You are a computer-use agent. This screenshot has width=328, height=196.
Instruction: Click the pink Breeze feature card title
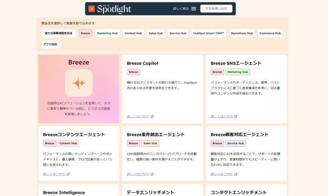79,62
